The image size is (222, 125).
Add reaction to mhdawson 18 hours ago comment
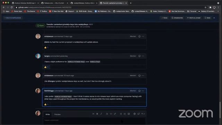(139, 76)
